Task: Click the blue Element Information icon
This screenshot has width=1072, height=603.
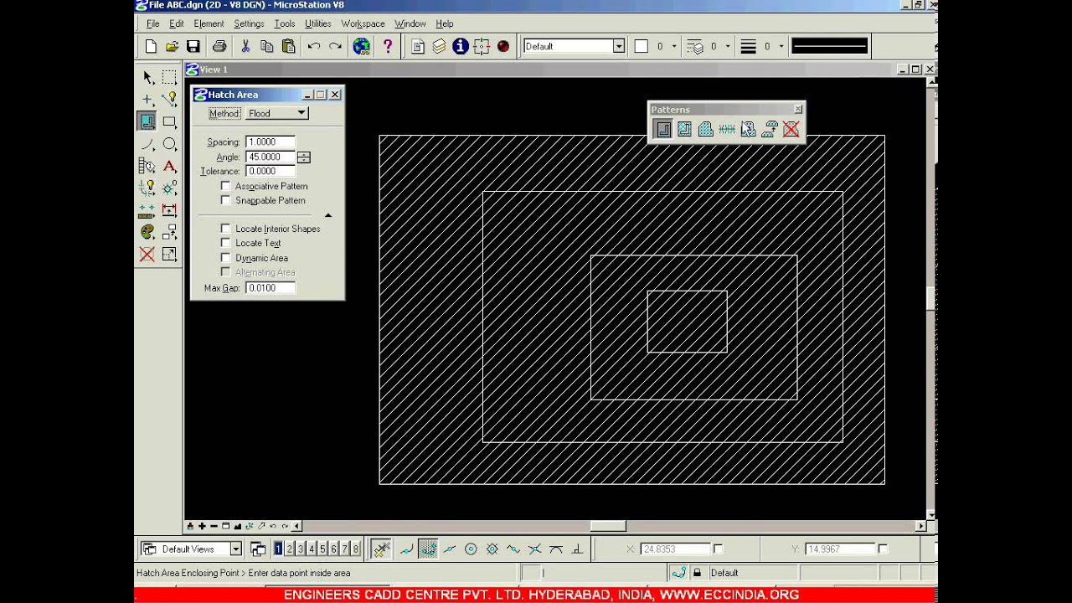Action: (x=460, y=47)
